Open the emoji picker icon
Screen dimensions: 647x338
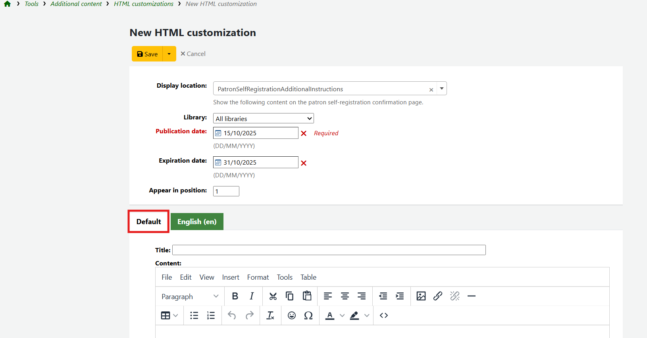click(x=292, y=315)
